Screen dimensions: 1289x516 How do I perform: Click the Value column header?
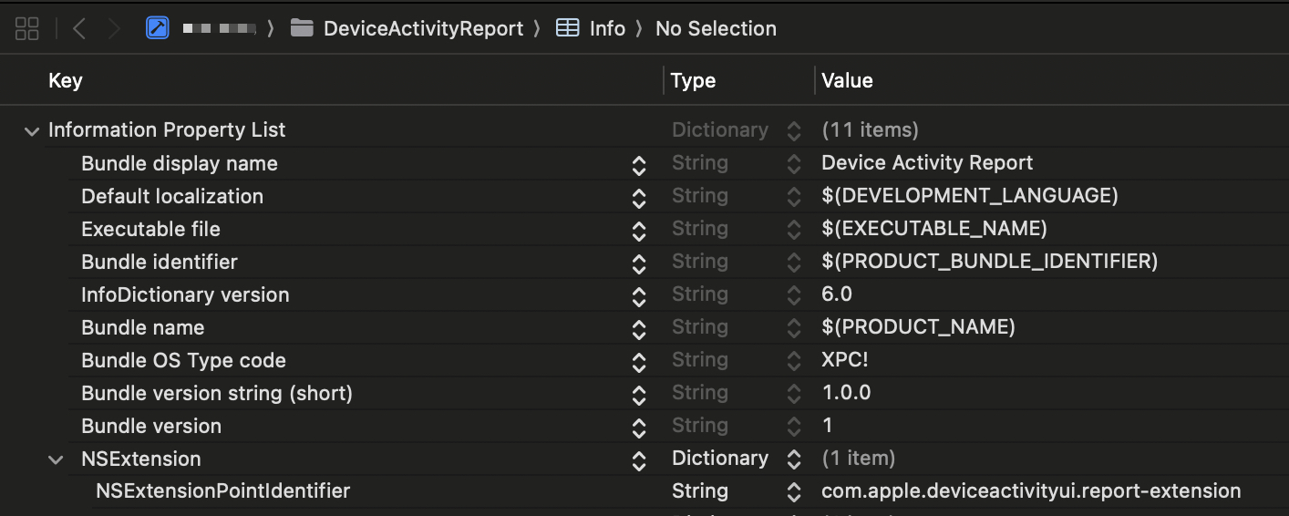(x=847, y=80)
